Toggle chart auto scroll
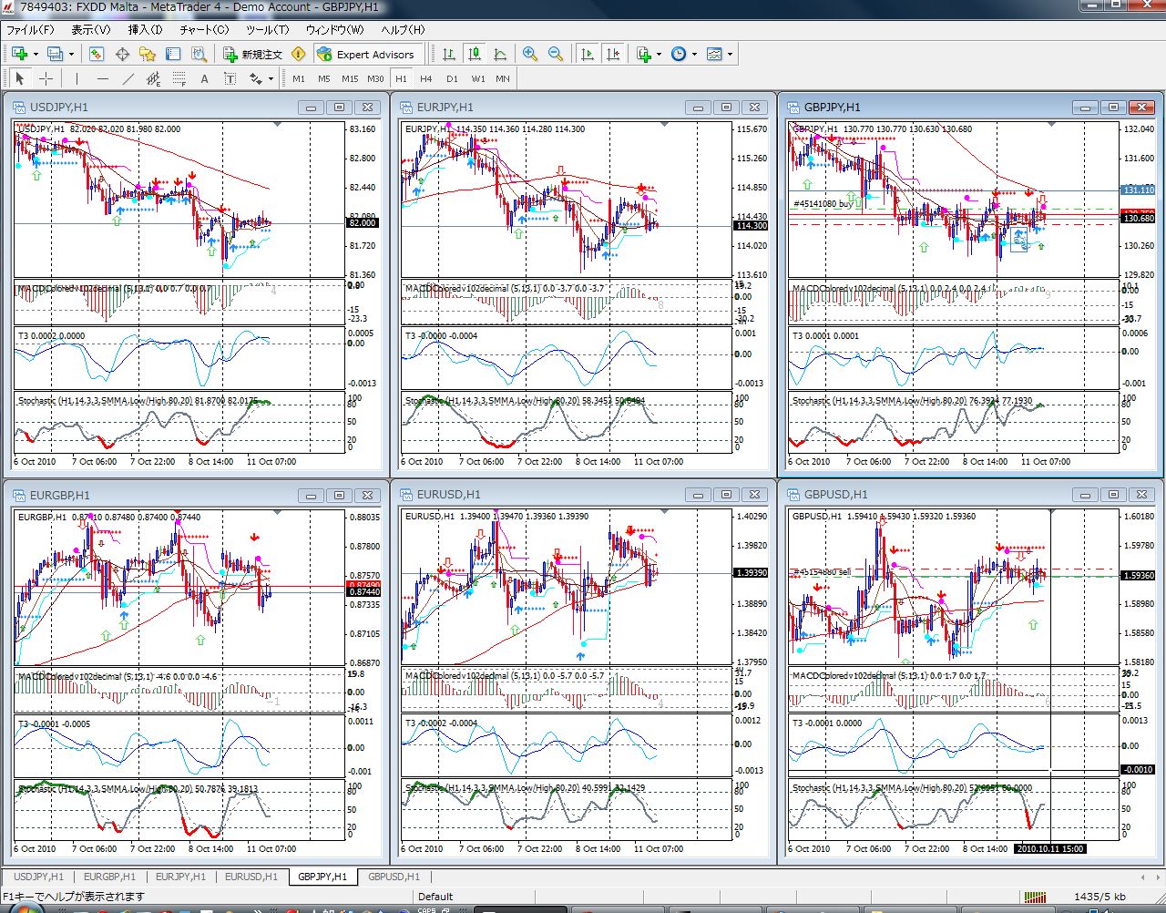This screenshot has width=1166, height=913. coord(588,54)
